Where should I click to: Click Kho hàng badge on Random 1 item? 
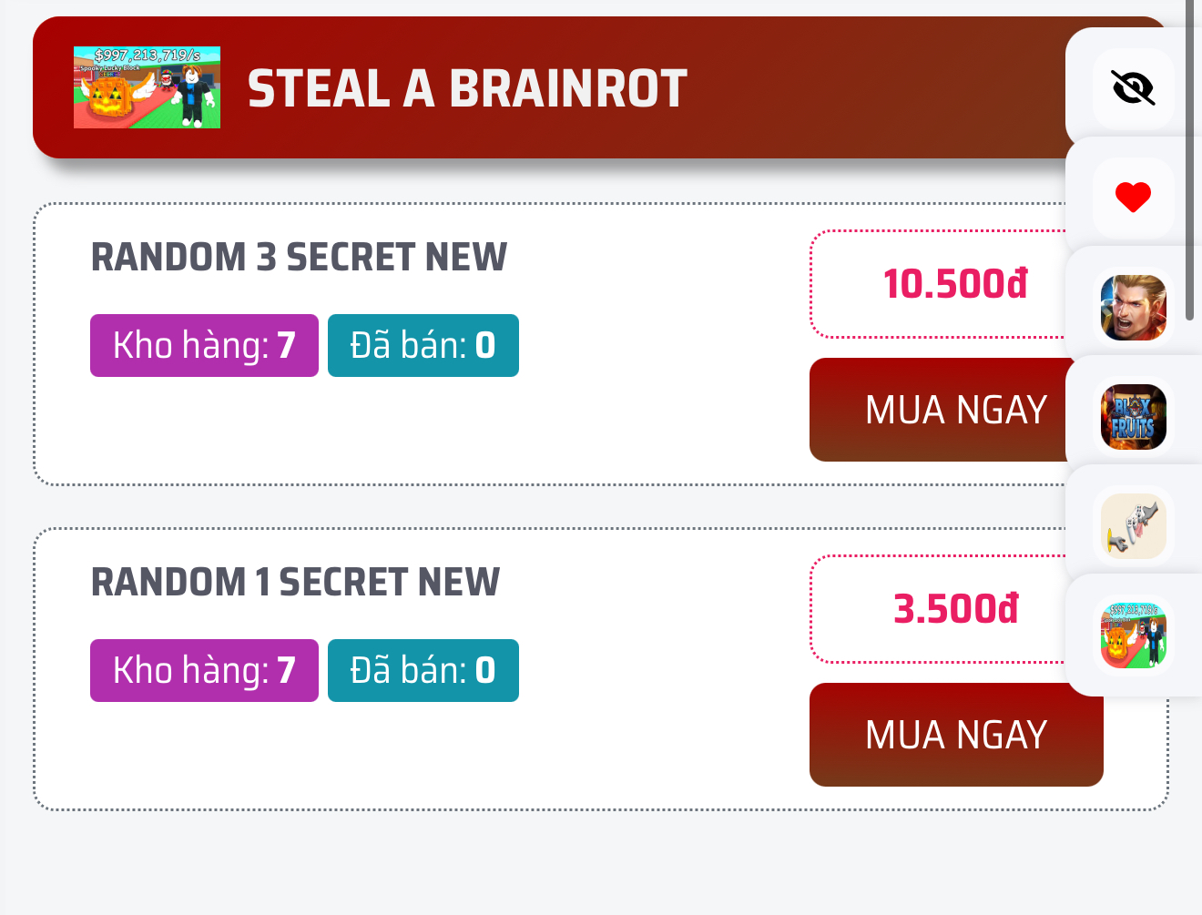(204, 671)
